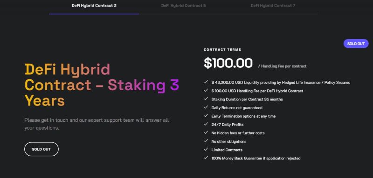Viewport: 373px width, 178px height.
Task: Click the $100.00 price amount
Action: [228, 63]
